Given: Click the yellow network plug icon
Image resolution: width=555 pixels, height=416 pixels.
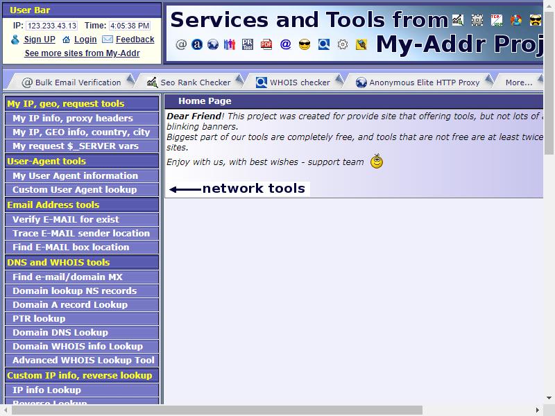Looking at the screenshot, I should 361,44.
